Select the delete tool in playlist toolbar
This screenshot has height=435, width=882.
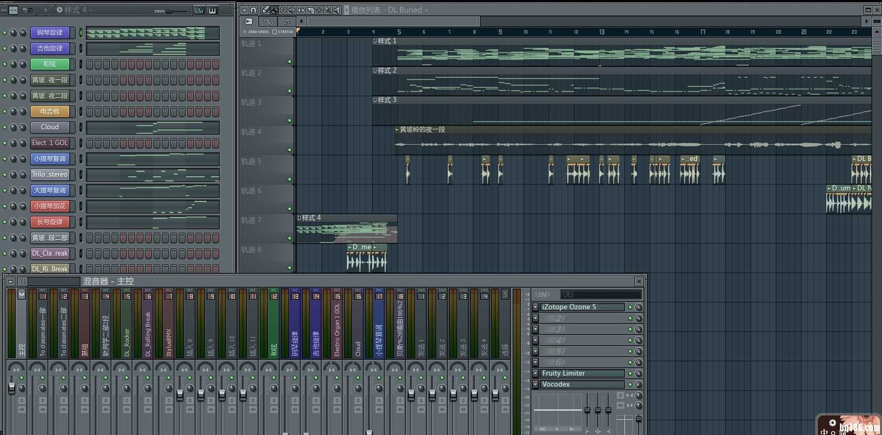click(x=283, y=10)
